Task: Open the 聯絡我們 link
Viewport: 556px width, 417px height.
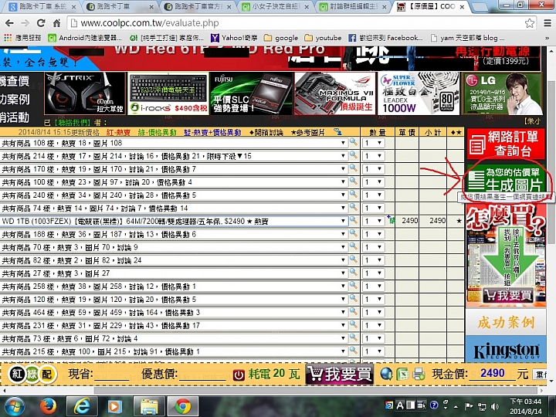Action: pos(72,123)
